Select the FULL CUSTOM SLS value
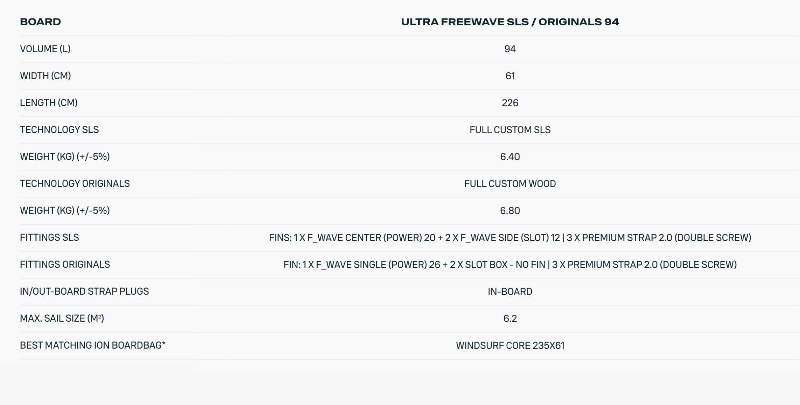Image resolution: width=800 pixels, height=405 pixels. (510, 130)
